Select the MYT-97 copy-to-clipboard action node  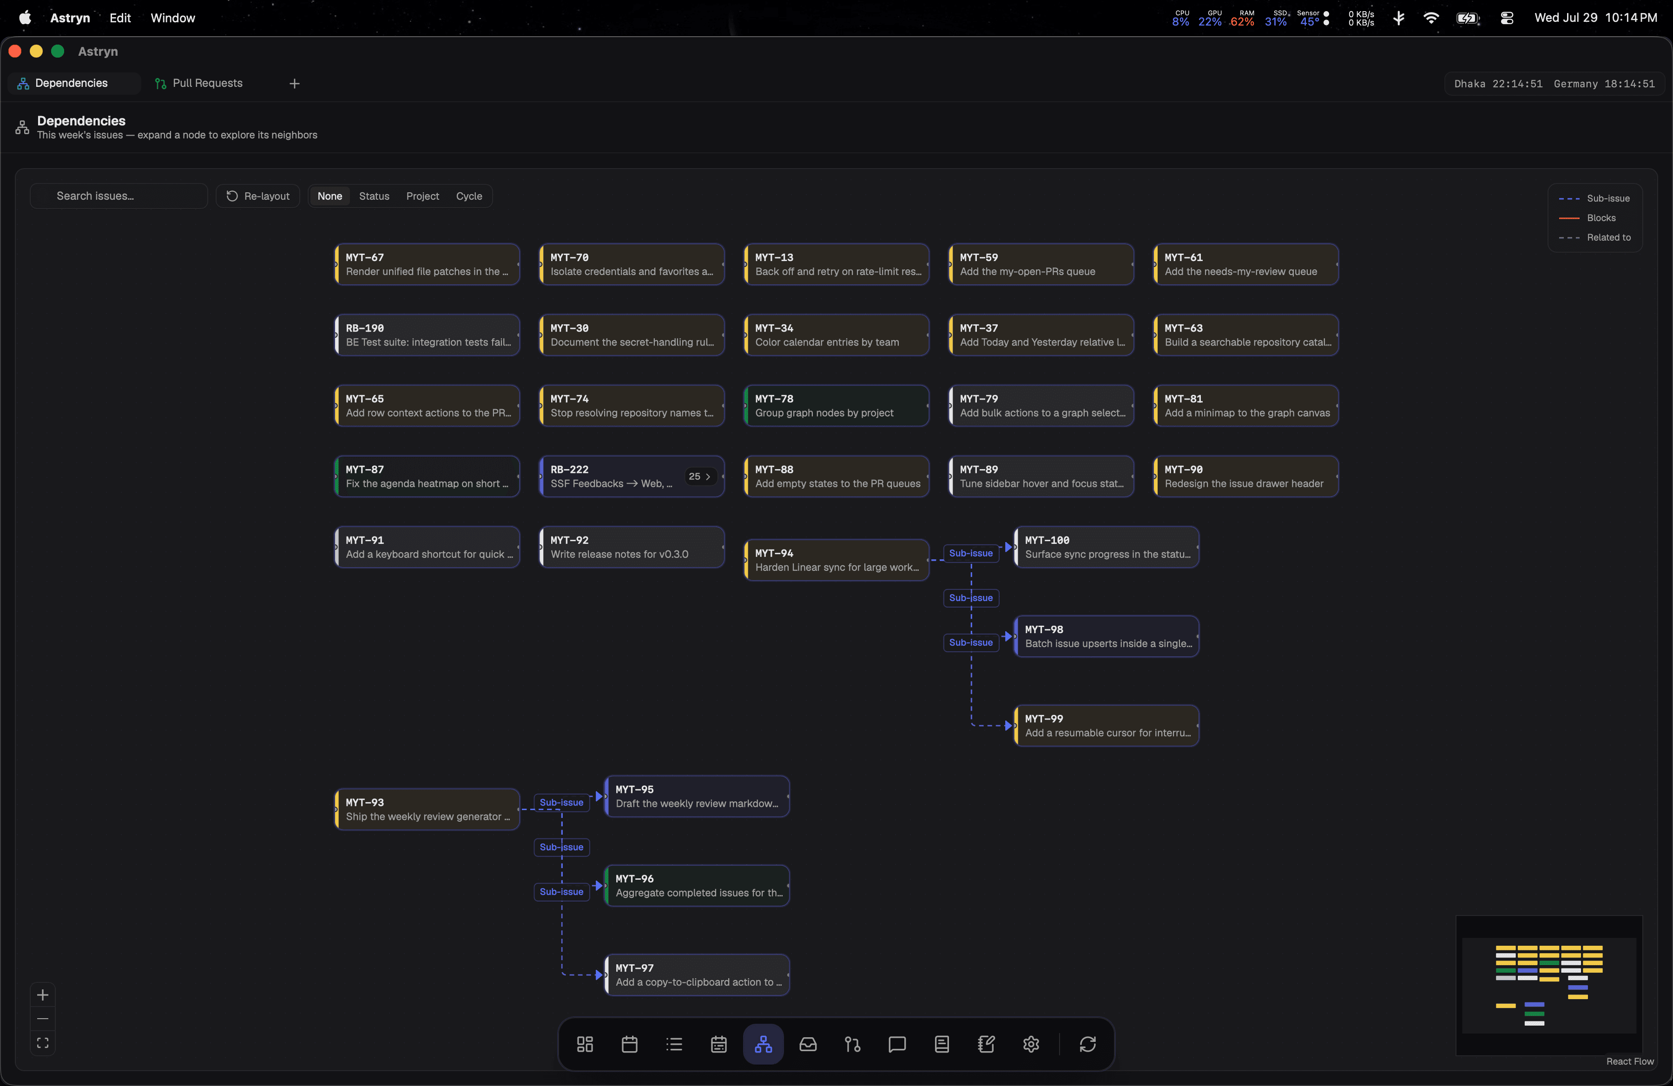click(698, 975)
